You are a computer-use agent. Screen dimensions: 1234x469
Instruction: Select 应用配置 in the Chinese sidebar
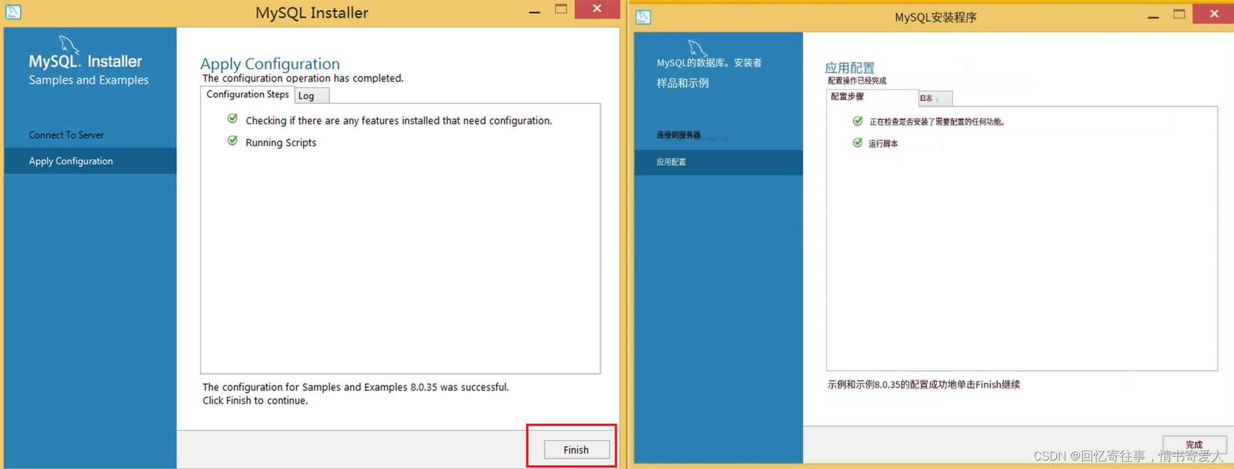coord(718,162)
